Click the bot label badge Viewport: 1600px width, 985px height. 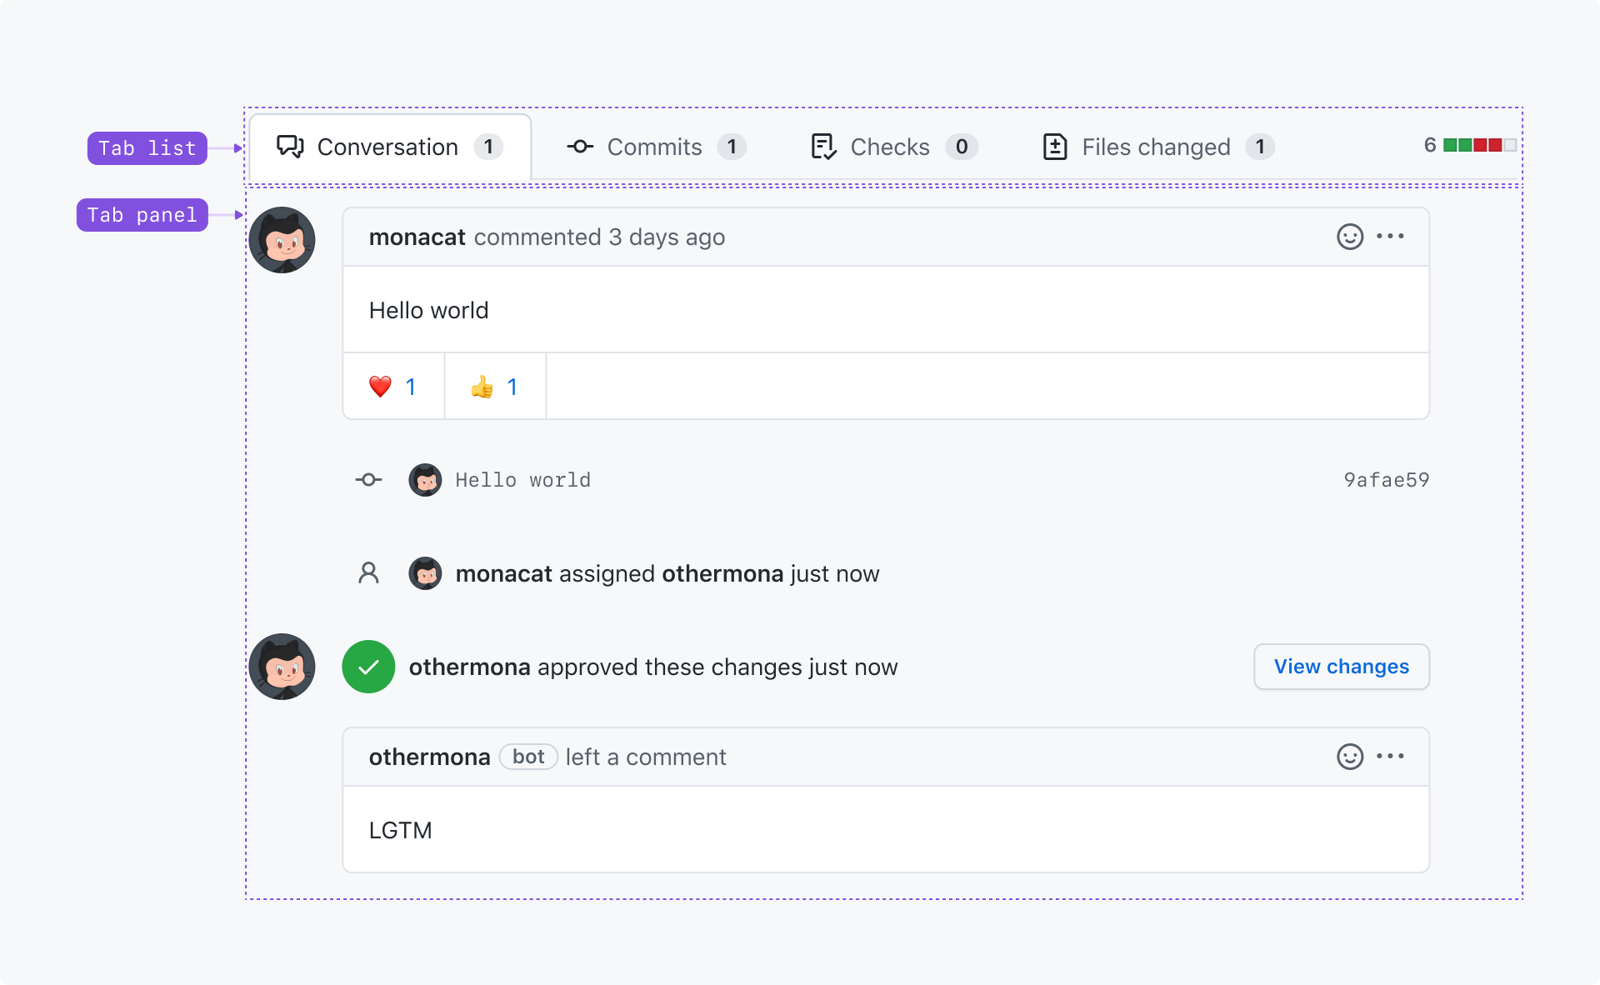[528, 757]
